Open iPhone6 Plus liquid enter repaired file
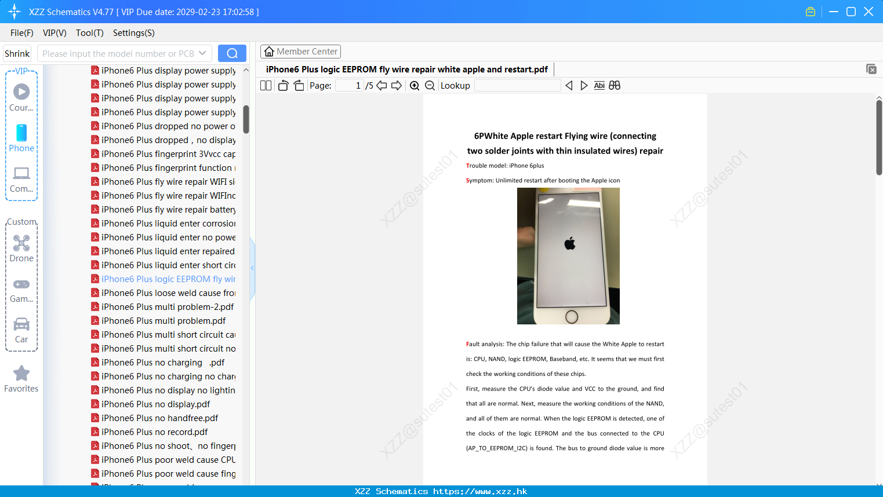883x497 pixels. (x=163, y=251)
